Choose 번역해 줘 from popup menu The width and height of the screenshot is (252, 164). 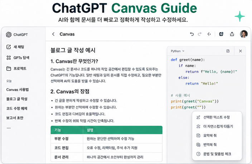pyautogui.click(x=217, y=145)
